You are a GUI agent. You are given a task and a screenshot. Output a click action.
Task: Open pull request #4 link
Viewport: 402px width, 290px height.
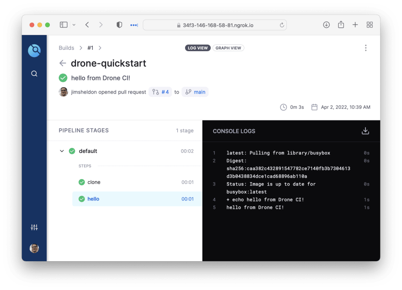click(160, 92)
